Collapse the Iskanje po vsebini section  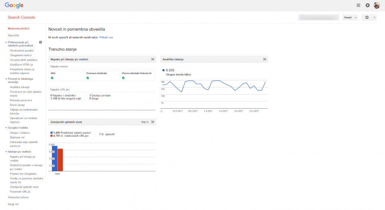[6, 152]
